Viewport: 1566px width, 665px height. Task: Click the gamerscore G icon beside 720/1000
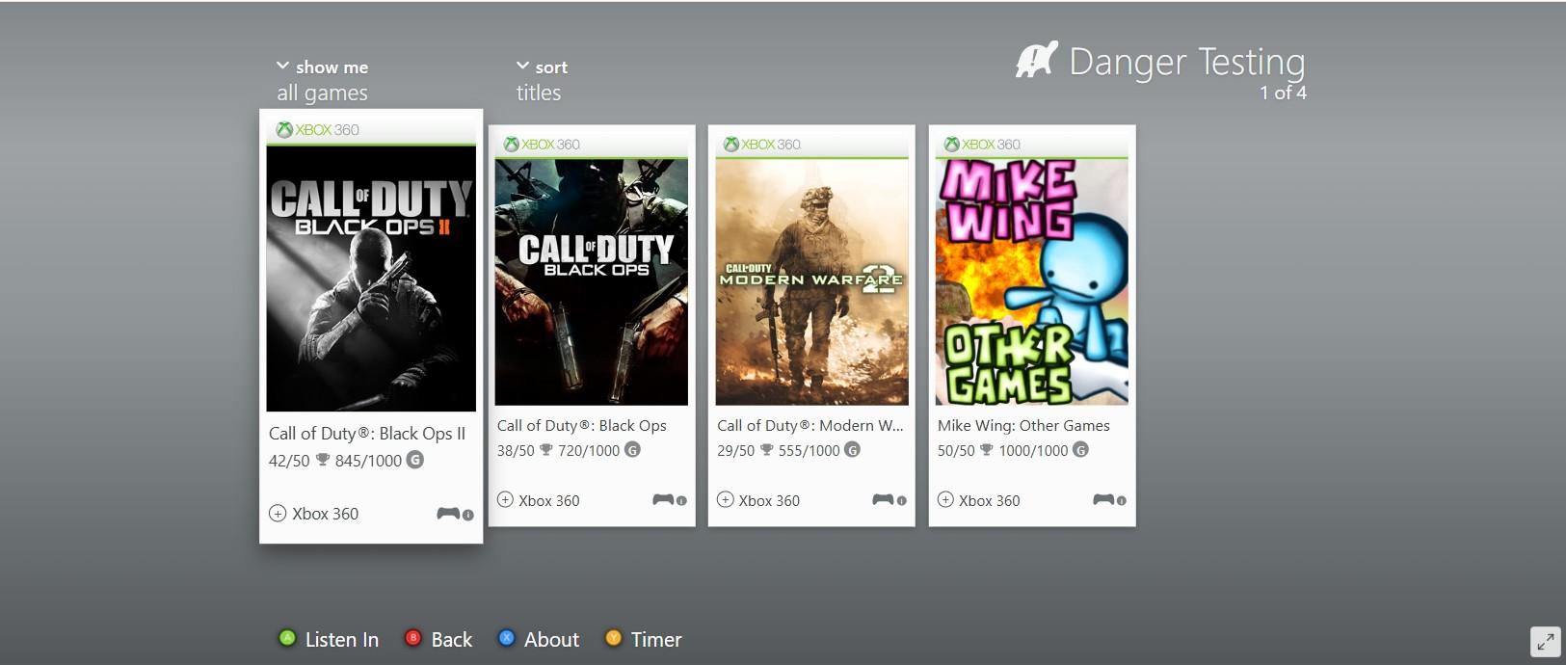point(632,449)
